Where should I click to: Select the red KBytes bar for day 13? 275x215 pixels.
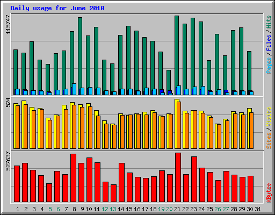click(113, 193)
